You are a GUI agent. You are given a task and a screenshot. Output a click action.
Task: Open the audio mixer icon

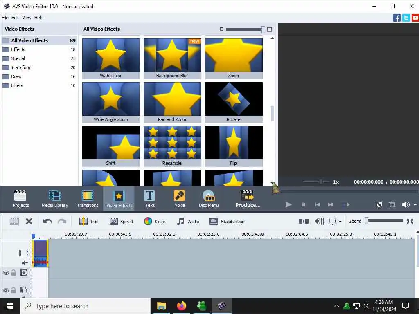tap(320, 221)
